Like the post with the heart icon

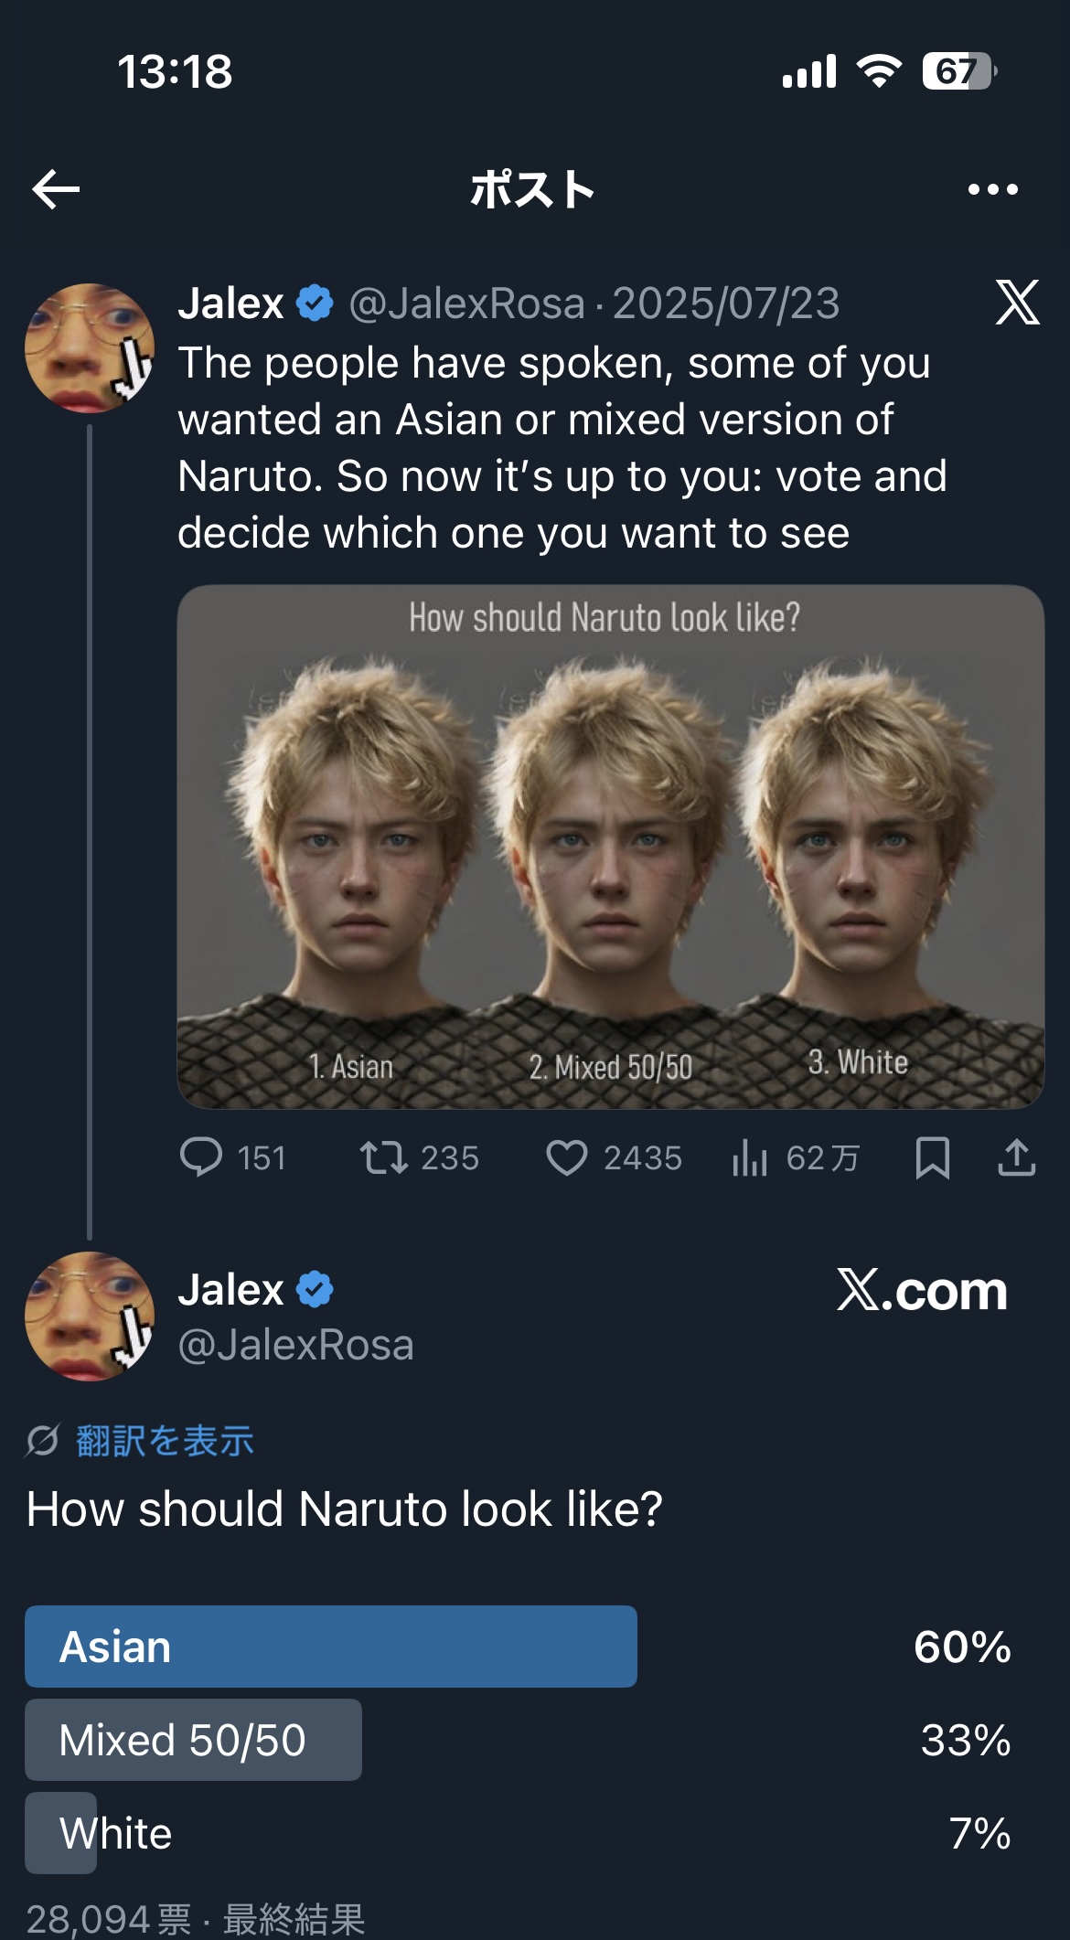tap(566, 1157)
